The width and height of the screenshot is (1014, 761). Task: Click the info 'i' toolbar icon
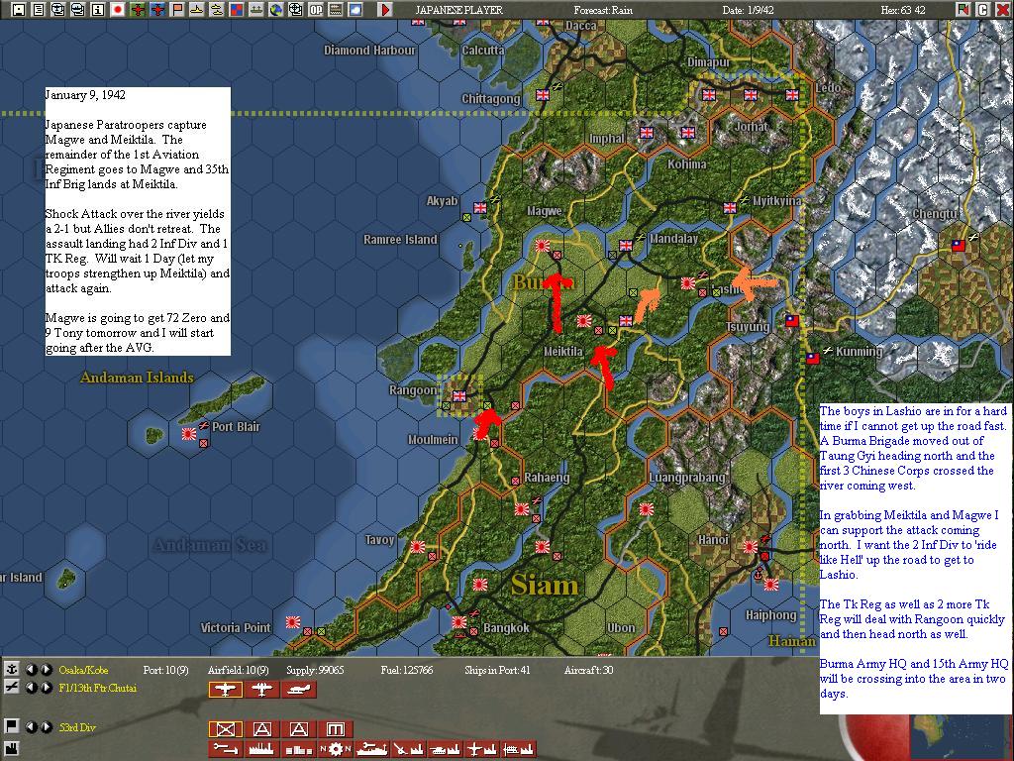(98, 10)
